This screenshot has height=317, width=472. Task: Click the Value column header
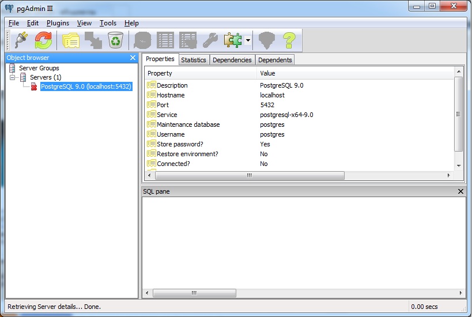[355, 73]
